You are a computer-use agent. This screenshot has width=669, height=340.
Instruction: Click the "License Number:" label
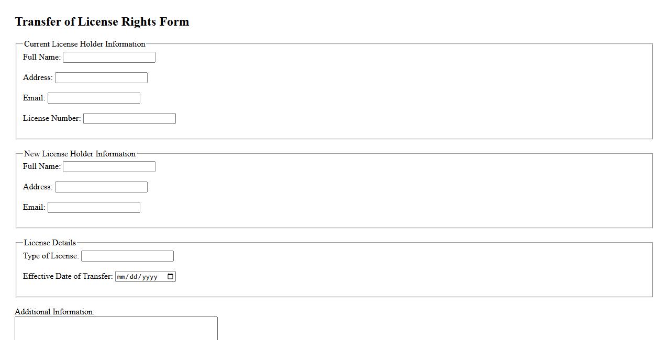(x=52, y=118)
